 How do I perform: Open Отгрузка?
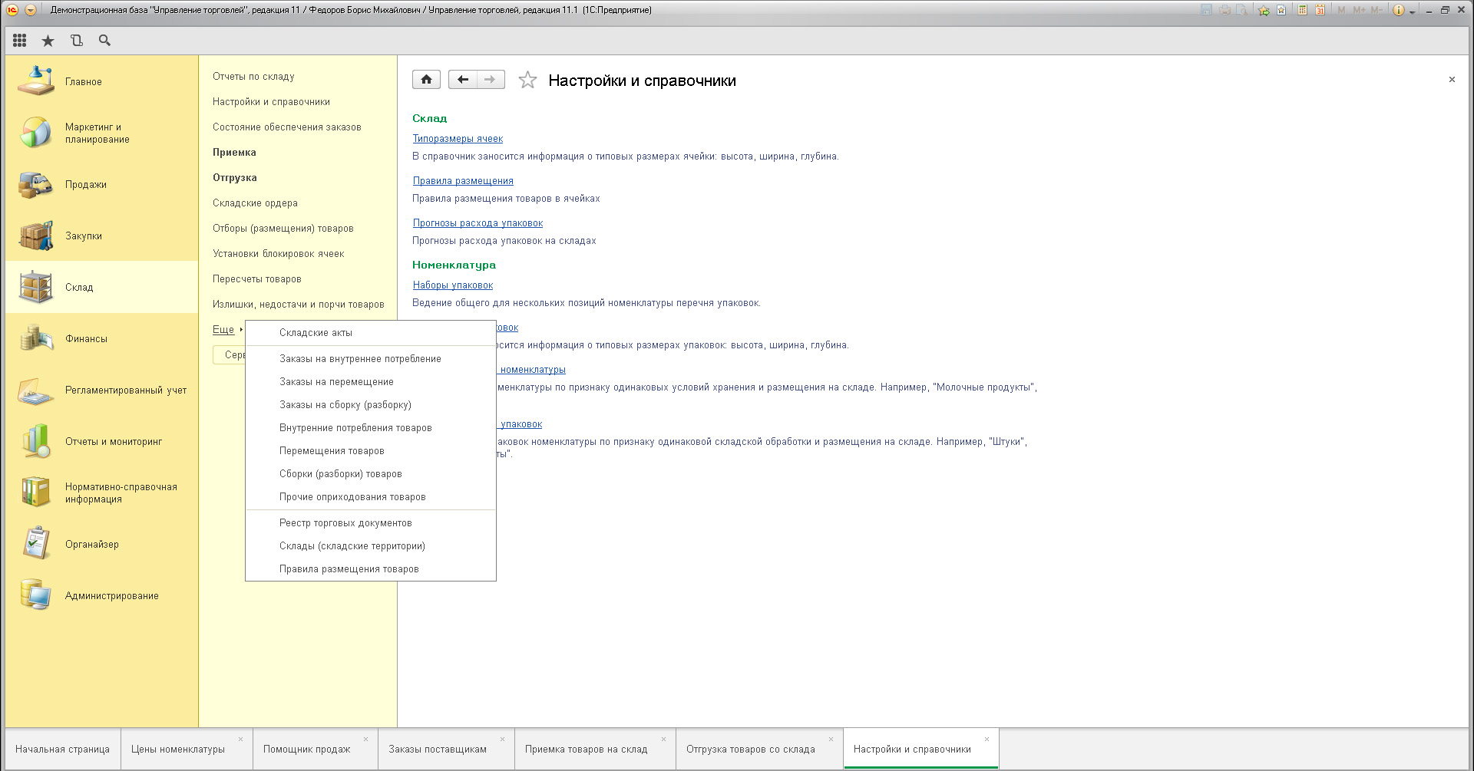click(235, 177)
